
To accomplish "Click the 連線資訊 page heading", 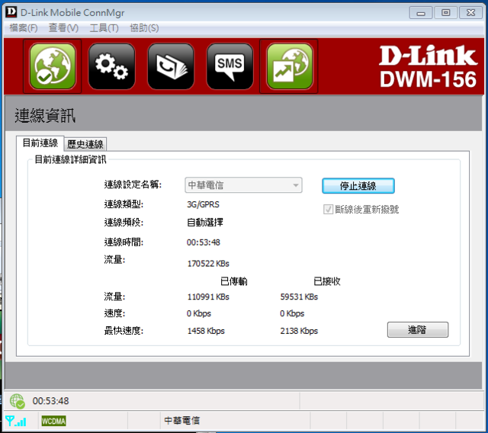I will [45, 116].
